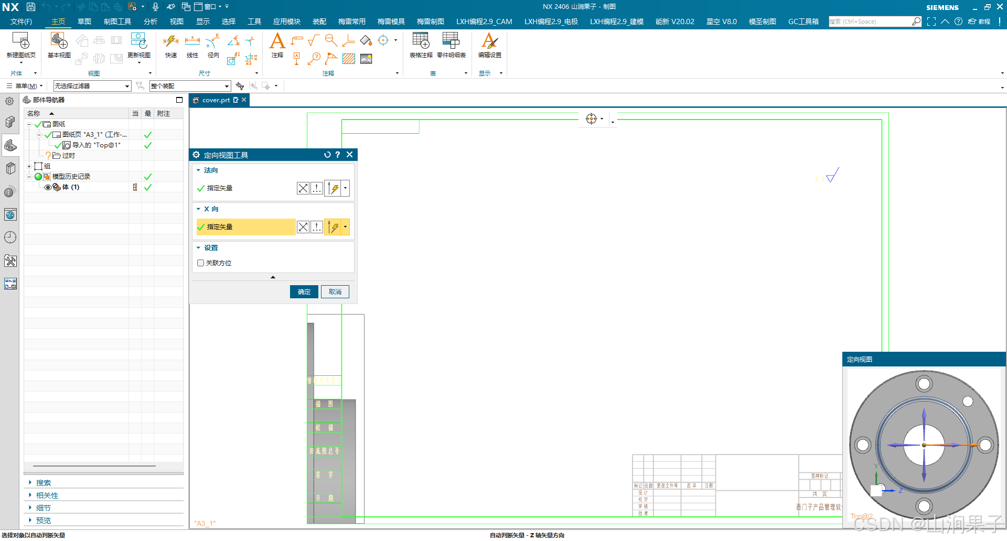The width and height of the screenshot is (1007, 541).
Task: Click the crosshatch area fill icon
Action: point(349,59)
